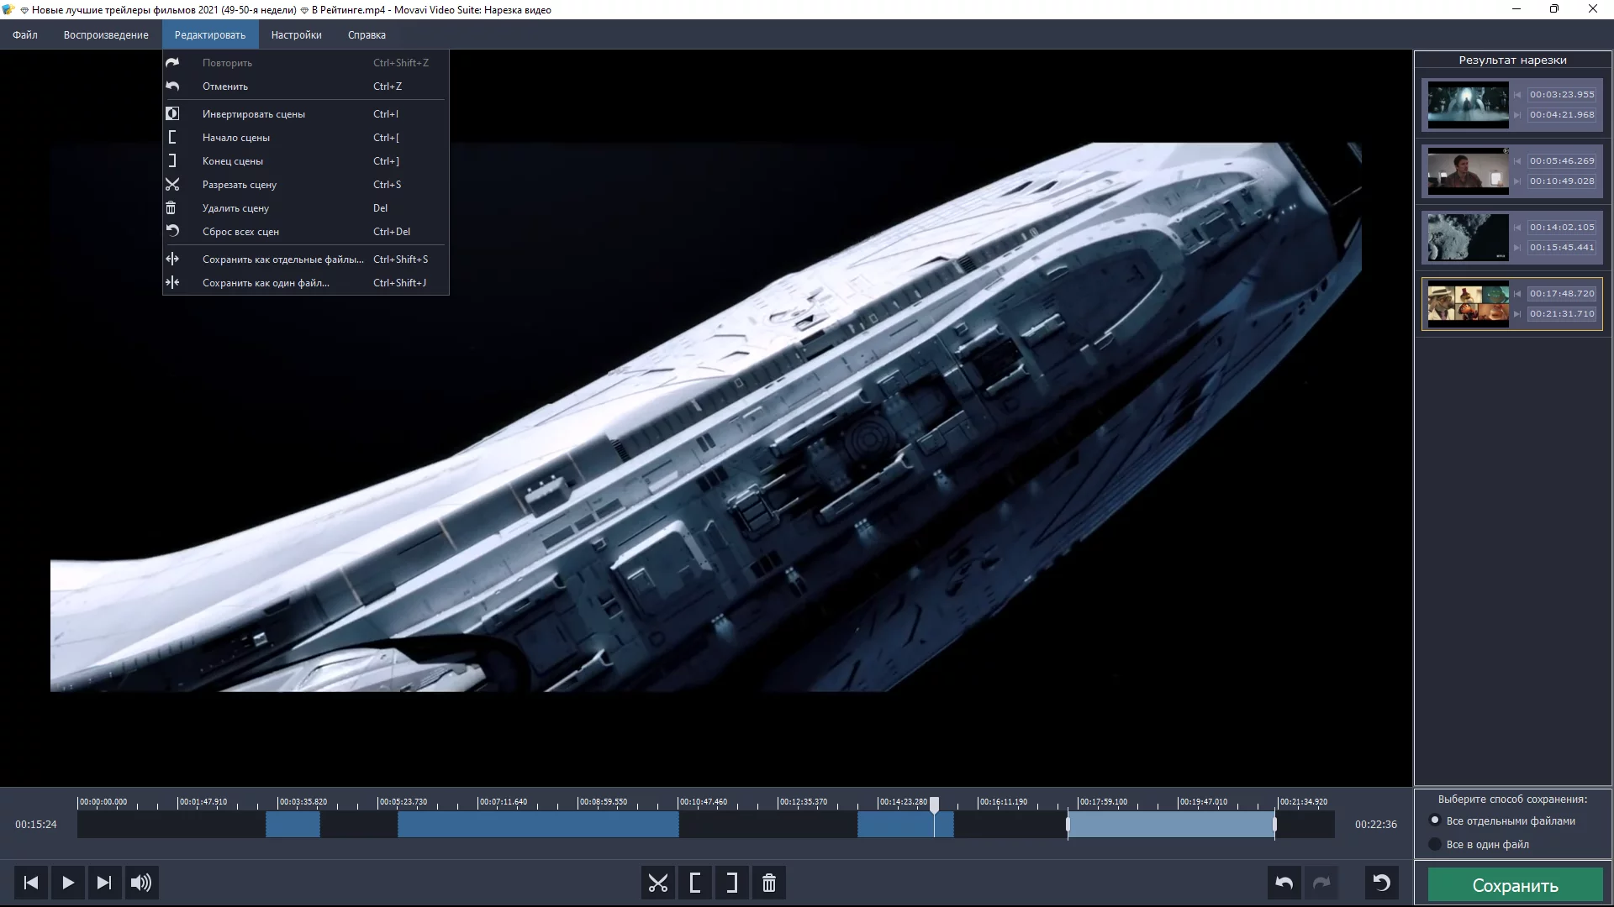
Task: Open the Файл menu
Action: 25,35
